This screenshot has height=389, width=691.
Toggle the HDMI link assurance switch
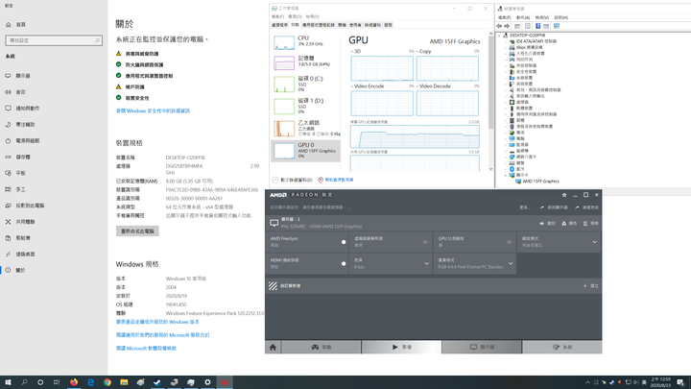pyautogui.click(x=344, y=264)
